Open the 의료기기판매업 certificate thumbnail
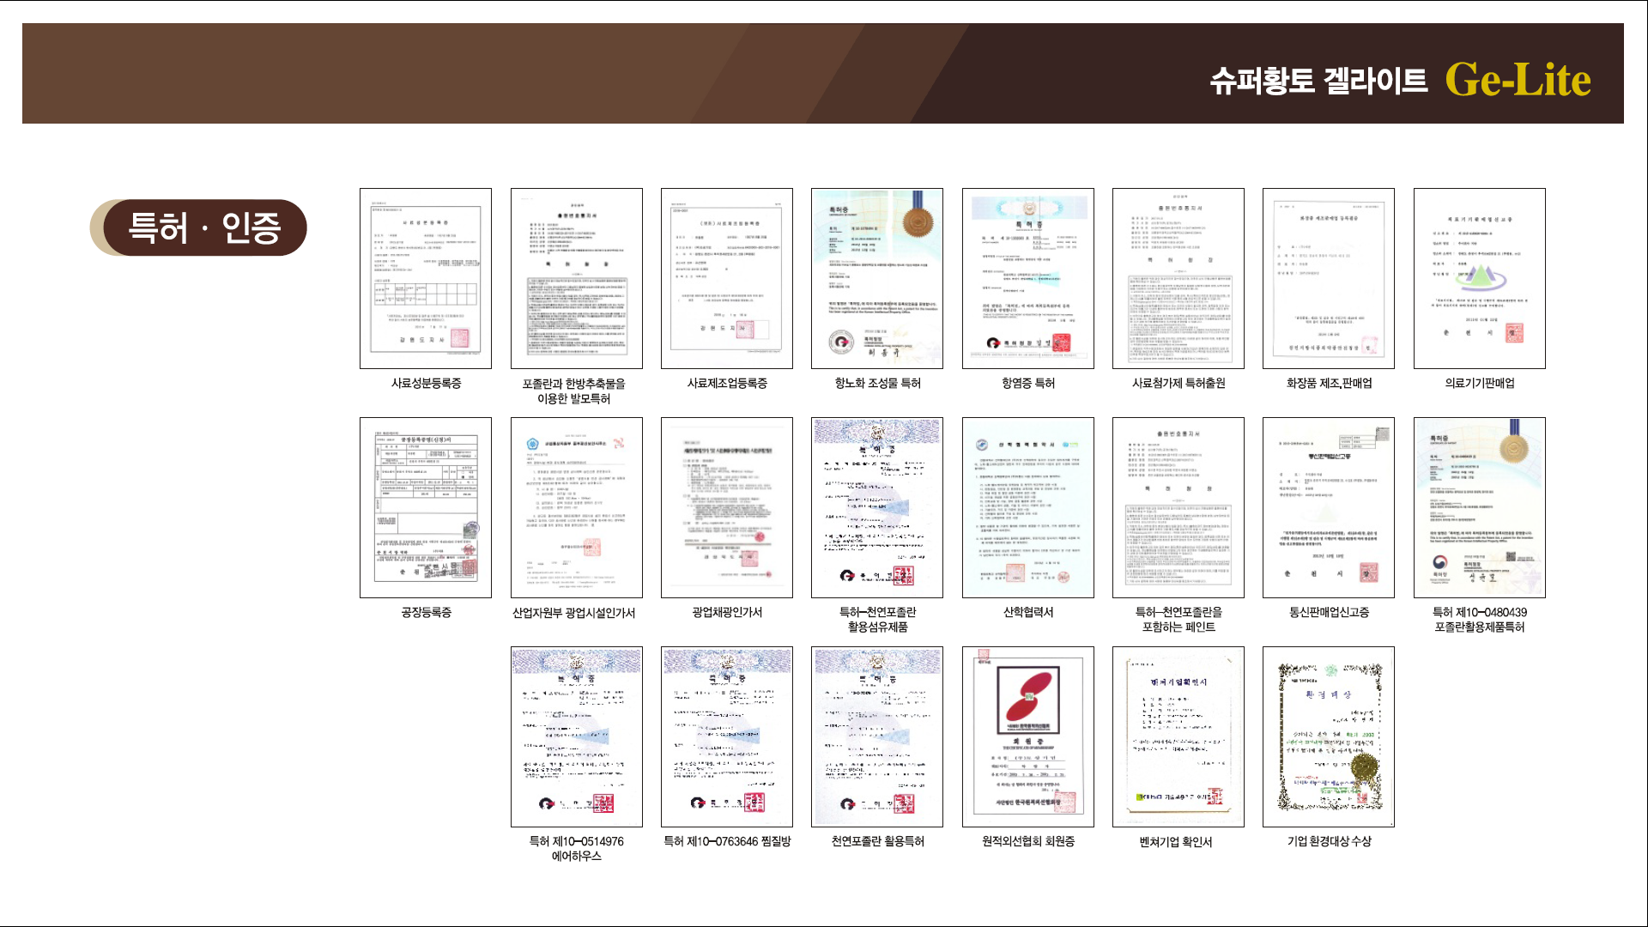 (1480, 279)
